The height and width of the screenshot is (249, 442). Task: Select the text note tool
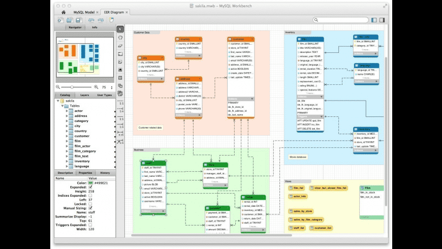tap(120, 62)
